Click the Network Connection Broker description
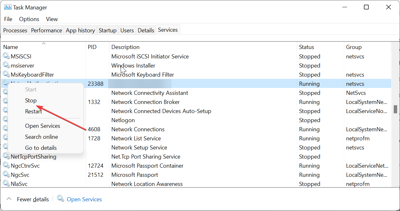 (x=145, y=102)
